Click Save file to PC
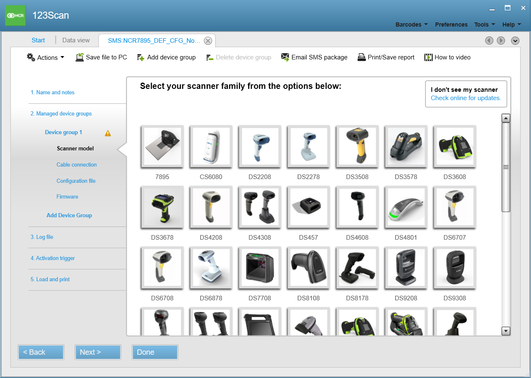The image size is (531, 378). tap(101, 57)
